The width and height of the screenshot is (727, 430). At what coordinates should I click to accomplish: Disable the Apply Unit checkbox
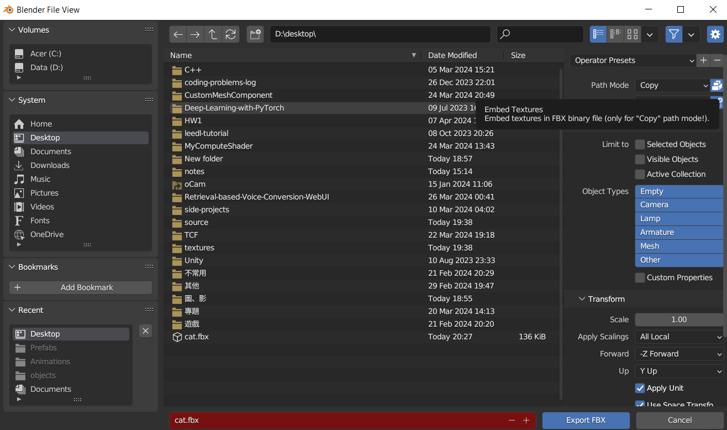tap(640, 388)
